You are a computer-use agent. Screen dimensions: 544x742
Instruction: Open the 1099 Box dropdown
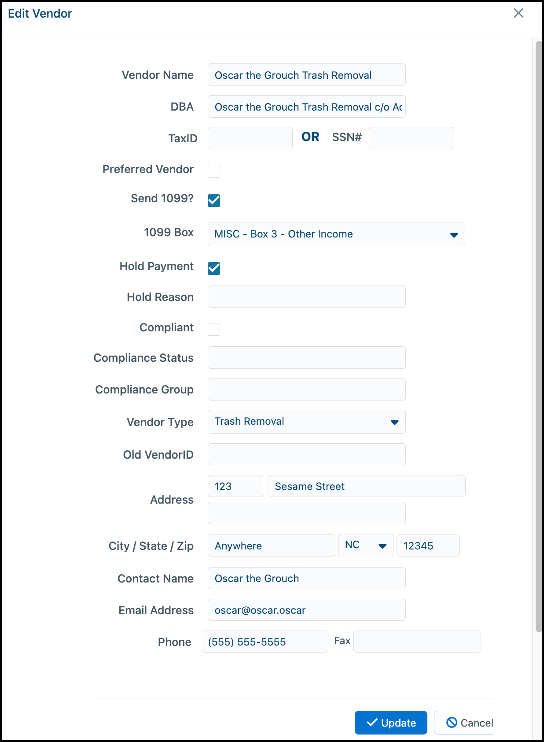(336, 234)
